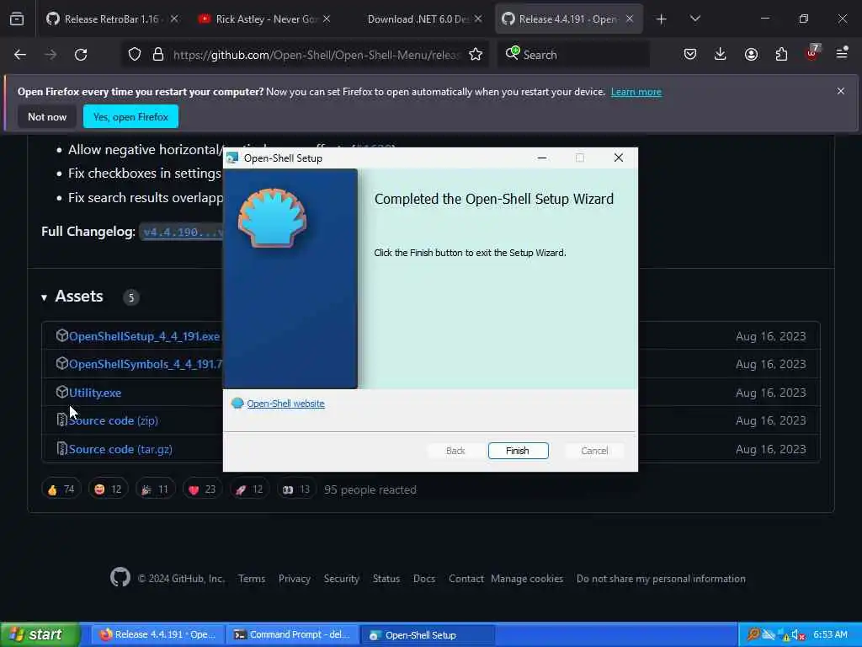Open the Pocket save icon
This screenshot has width=862, height=647.
tap(690, 54)
